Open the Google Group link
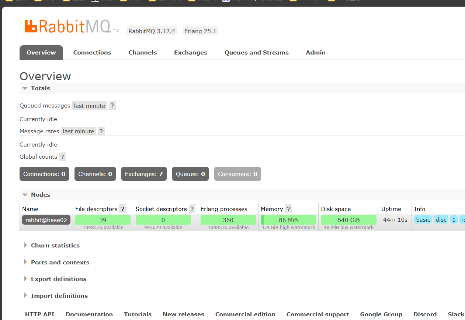 pos(381,314)
